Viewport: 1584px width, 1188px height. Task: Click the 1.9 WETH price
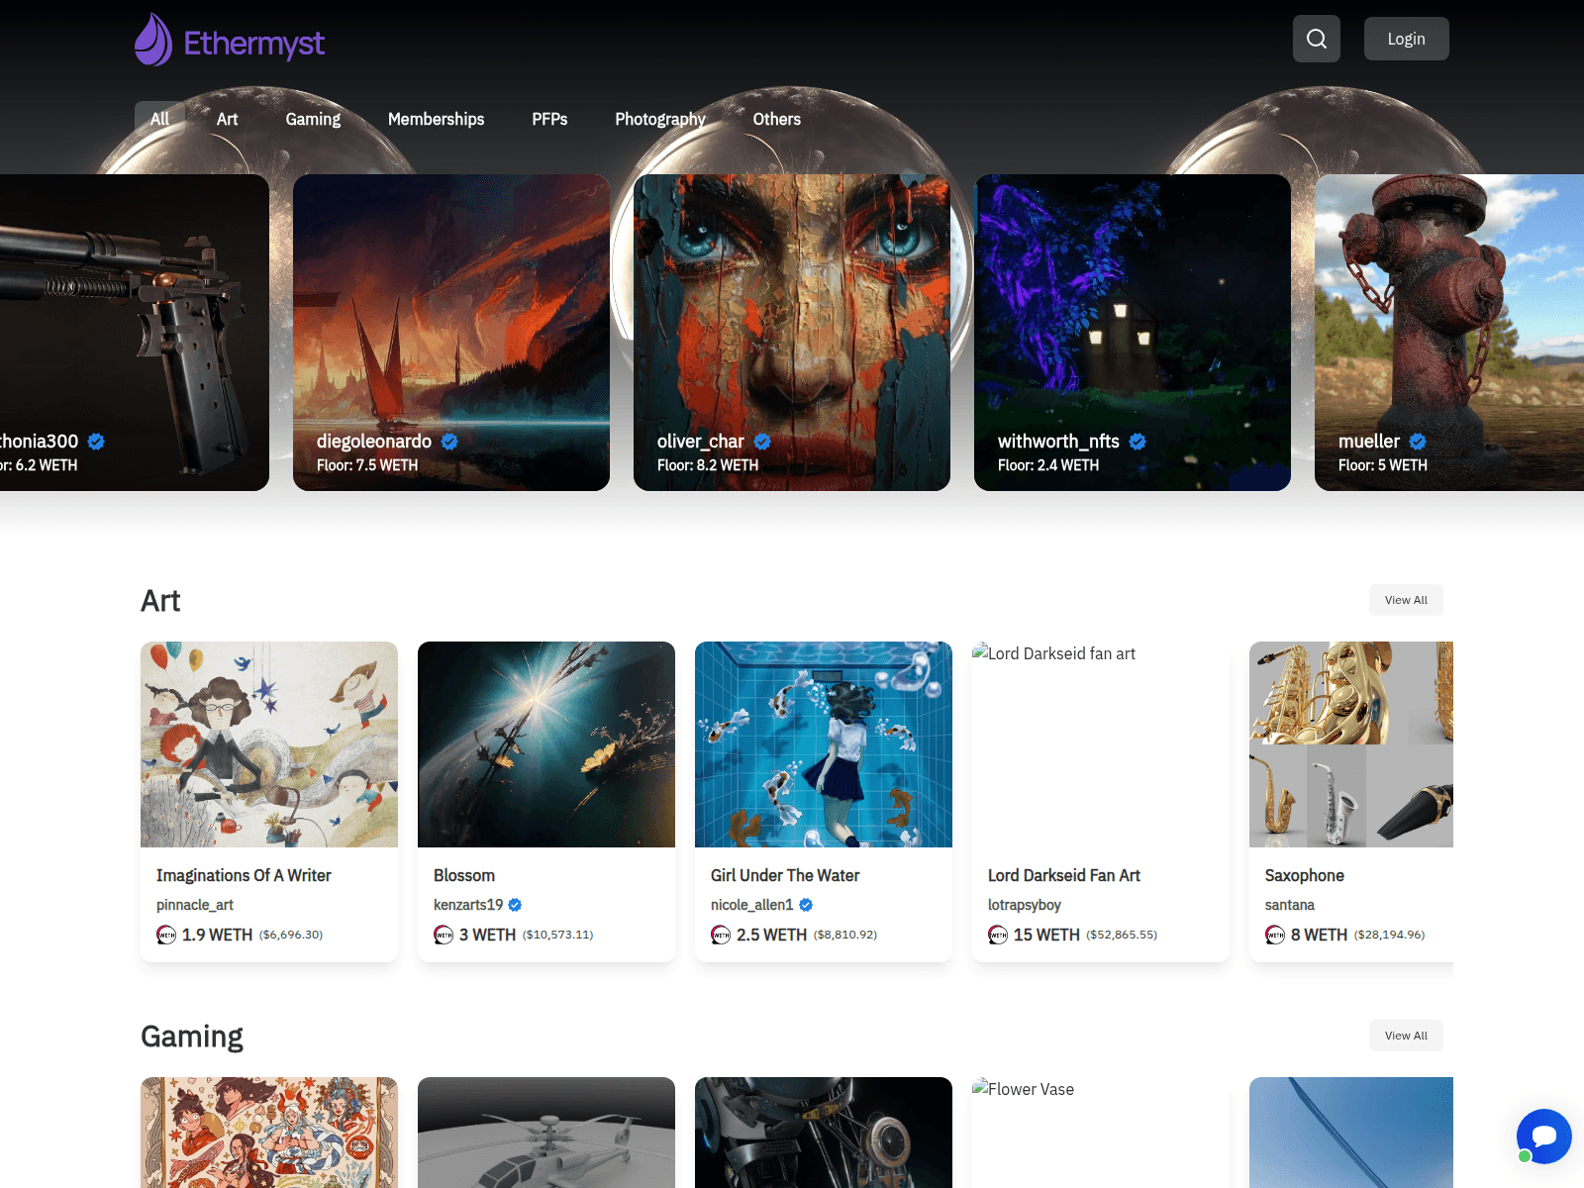[217, 935]
